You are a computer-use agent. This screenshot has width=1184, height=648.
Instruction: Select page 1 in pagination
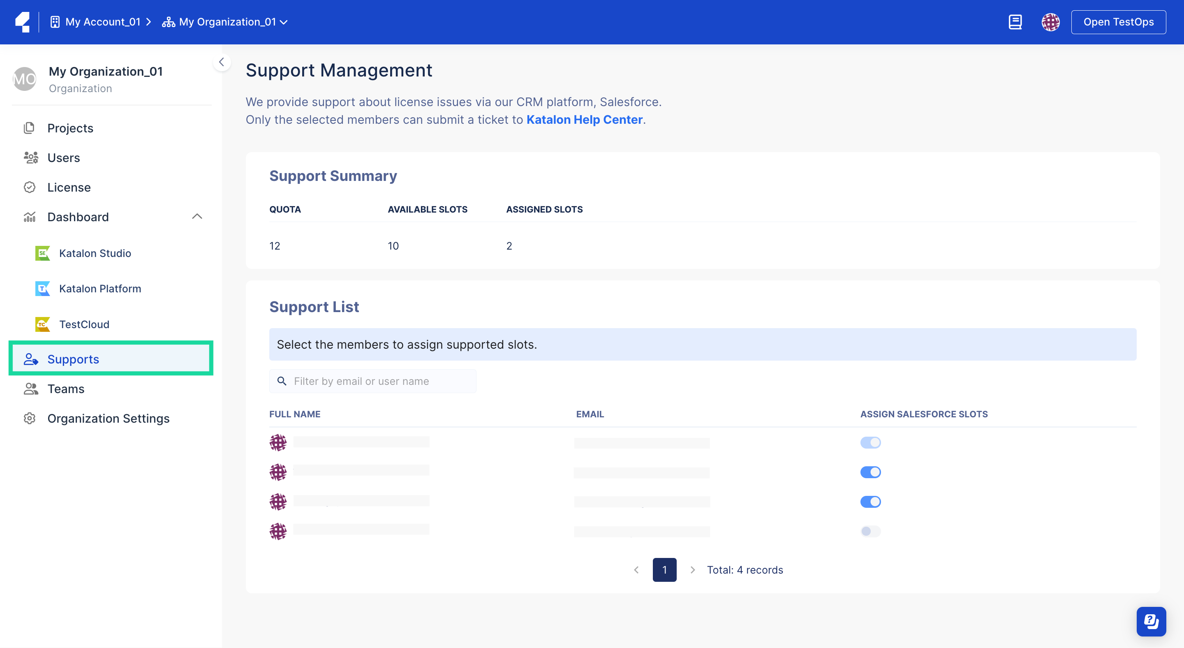click(x=664, y=570)
